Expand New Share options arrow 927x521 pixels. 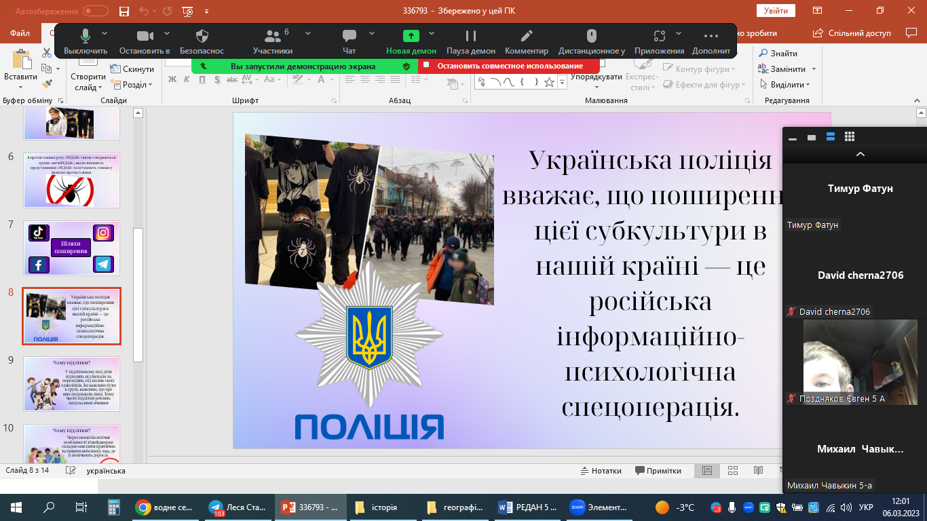(x=432, y=33)
